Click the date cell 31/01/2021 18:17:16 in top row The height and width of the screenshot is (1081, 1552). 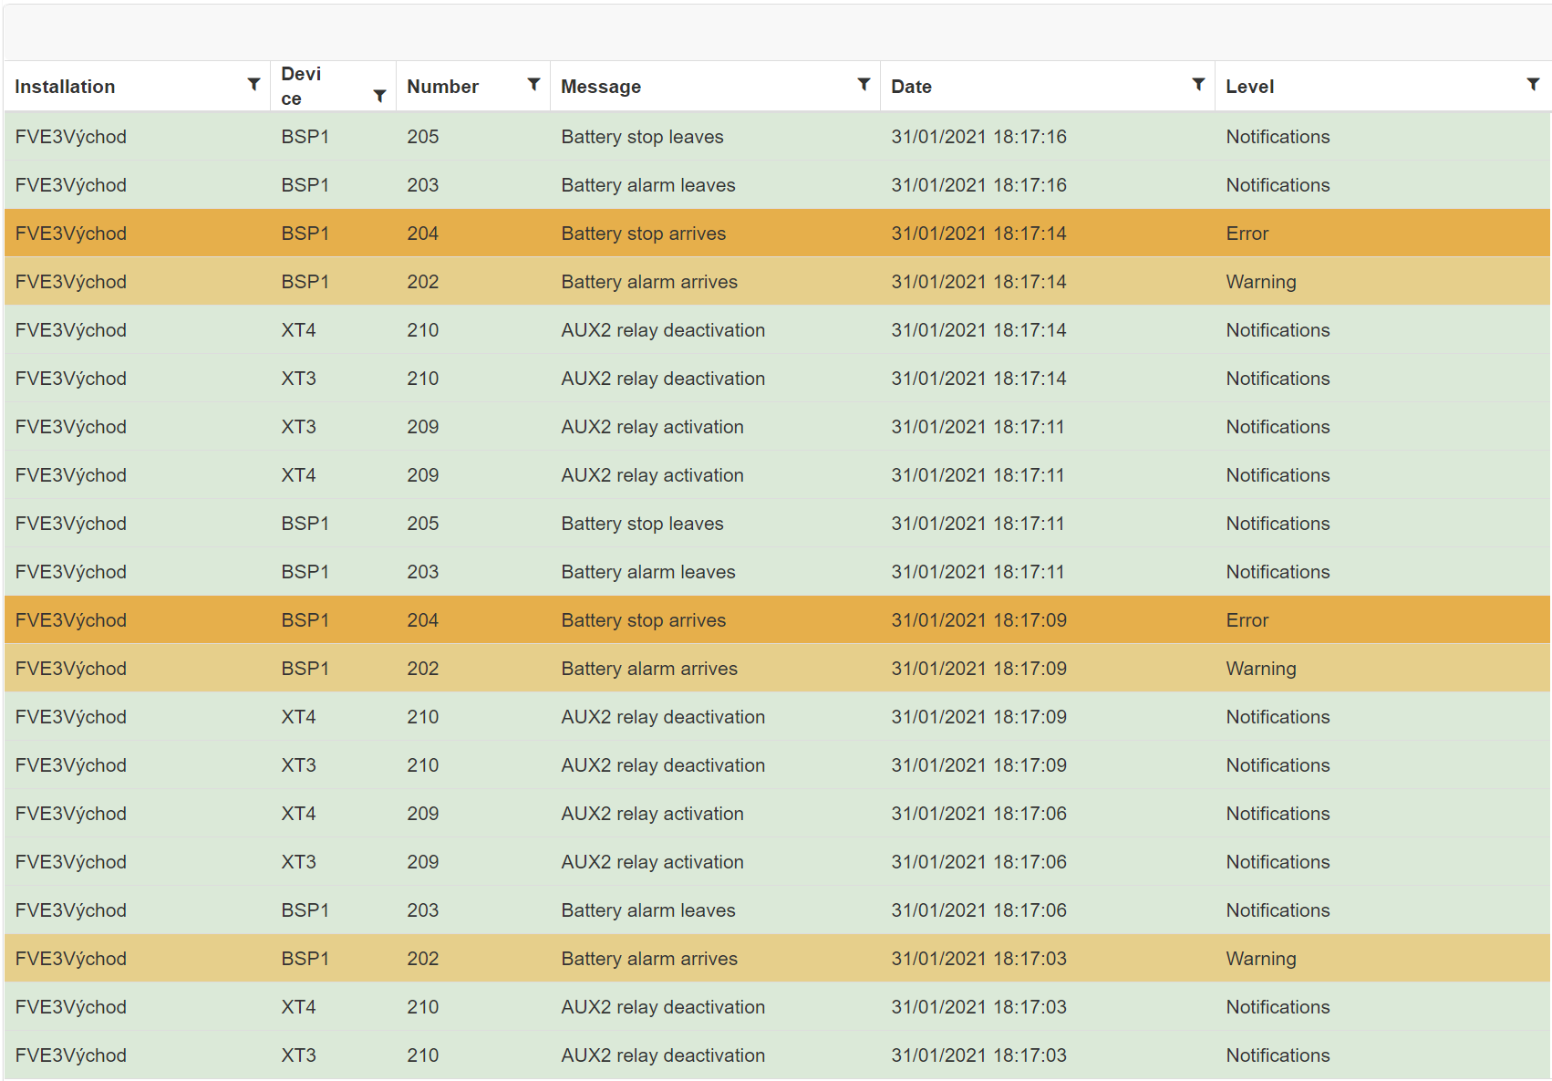click(978, 137)
